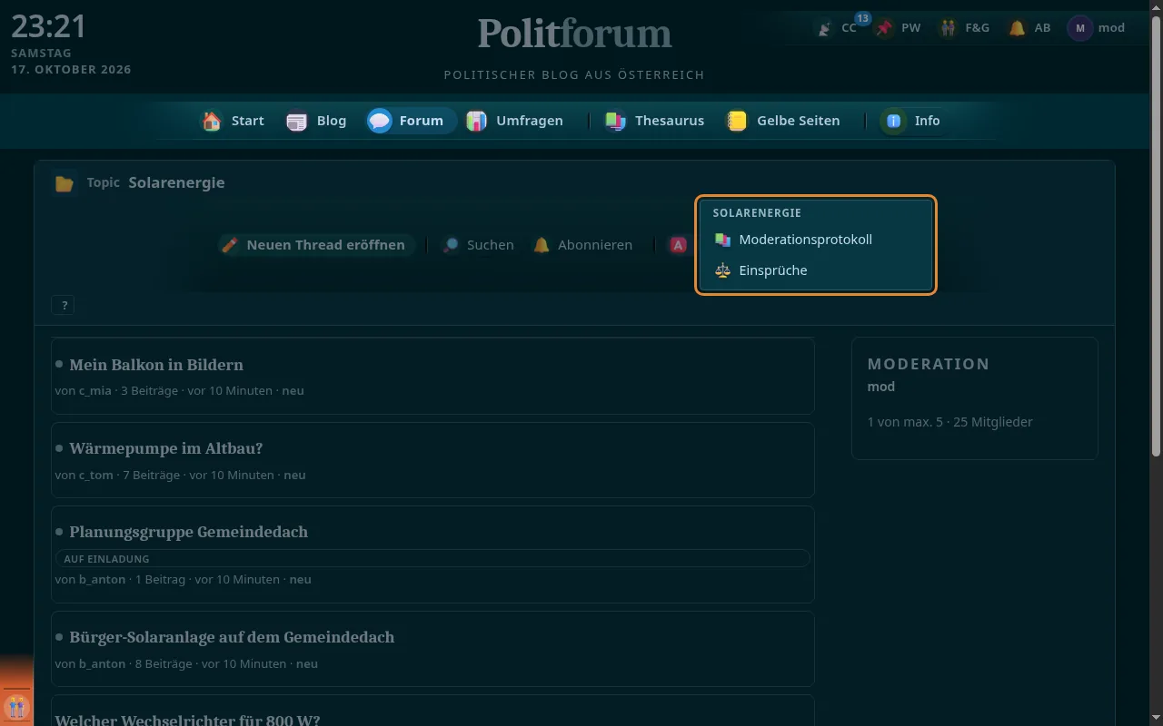This screenshot has height=726, width=1163.
Task: Click author c_mia under Mein Balkon
Action: pos(95,391)
